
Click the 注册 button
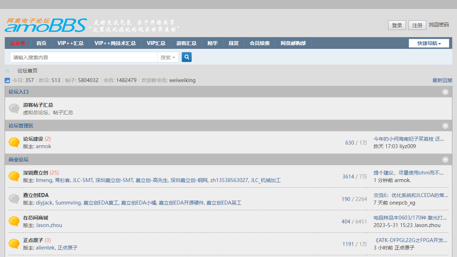(417, 25)
